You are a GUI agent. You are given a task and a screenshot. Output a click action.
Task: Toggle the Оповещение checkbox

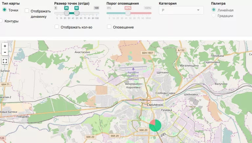[x=109, y=27]
